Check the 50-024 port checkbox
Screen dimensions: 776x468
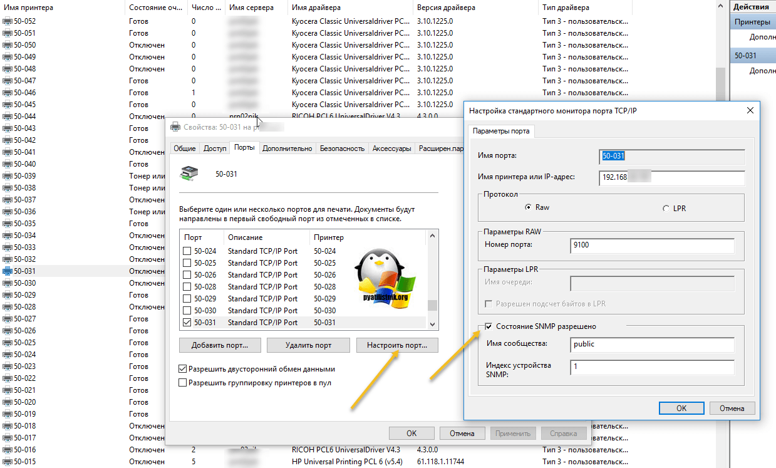tap(187, 251)
